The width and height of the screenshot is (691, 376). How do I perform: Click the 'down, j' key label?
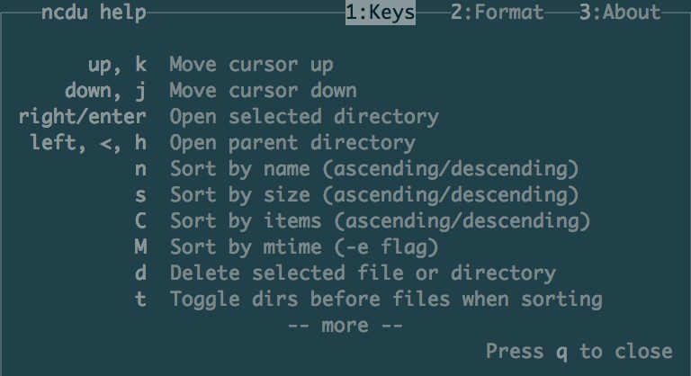(x=105, y=91)
